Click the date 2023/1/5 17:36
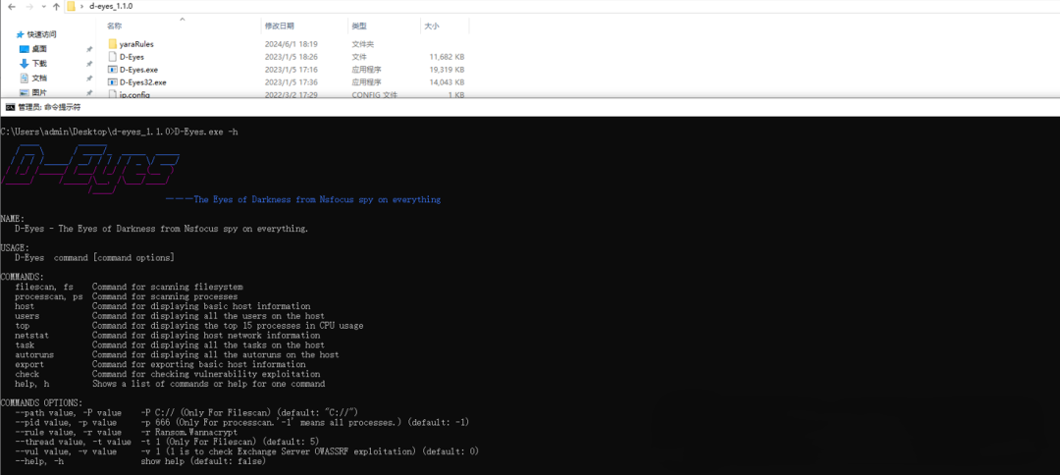 click(291, 82)
